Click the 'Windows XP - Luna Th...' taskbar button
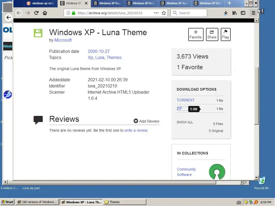This screenshot has width=275, height=206. click(x=81, y=202)
